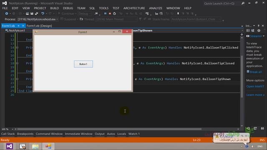Click the split editor icon above scrollbar

(x=242, y=35)
